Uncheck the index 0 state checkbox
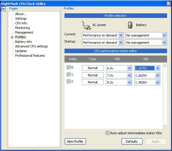 (69, 67)
